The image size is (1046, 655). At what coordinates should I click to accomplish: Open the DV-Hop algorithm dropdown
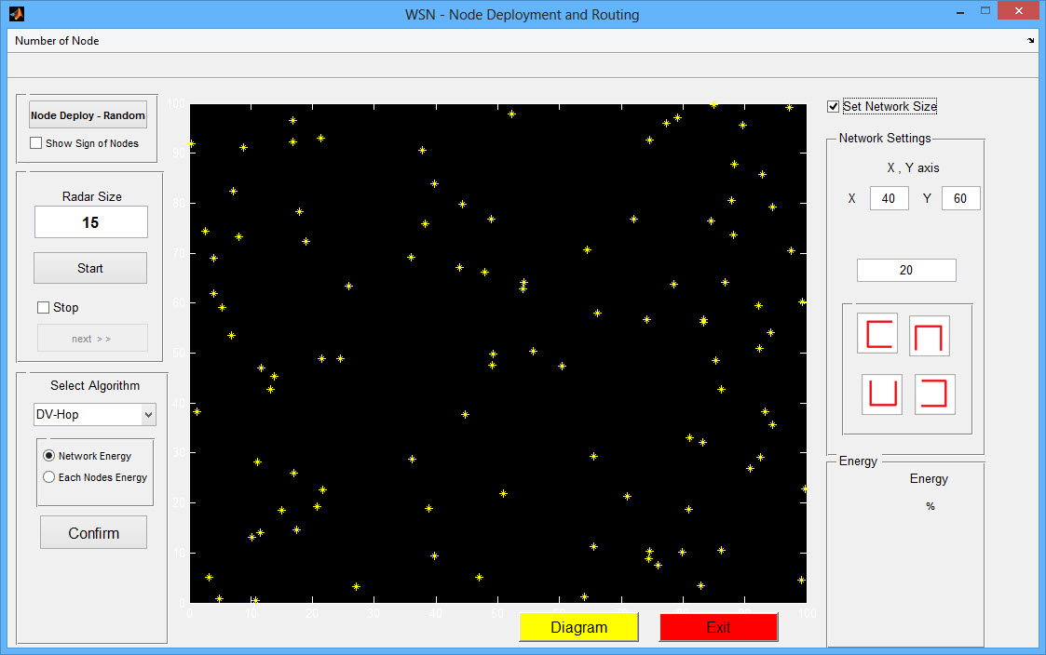pos(148,414)
